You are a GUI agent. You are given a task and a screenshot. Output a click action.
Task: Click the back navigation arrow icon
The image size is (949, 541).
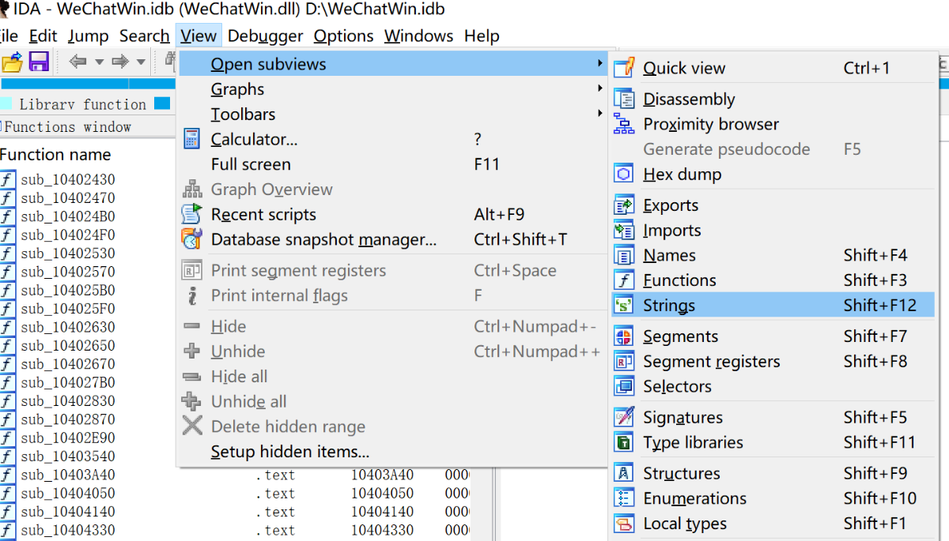[x=78, y=62]
